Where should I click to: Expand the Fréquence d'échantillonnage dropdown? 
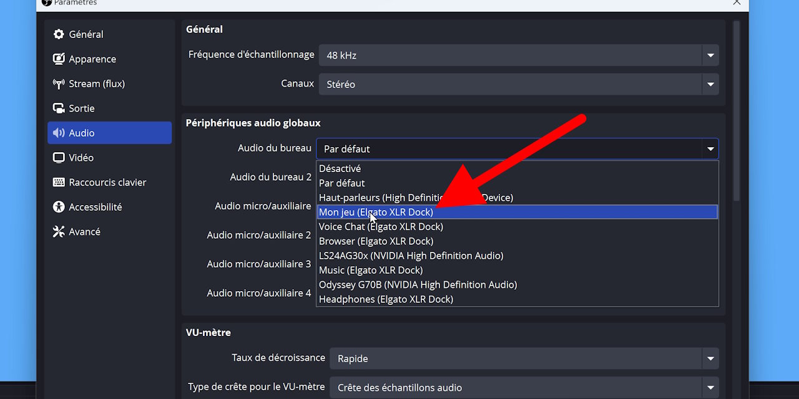click(710, 55)
